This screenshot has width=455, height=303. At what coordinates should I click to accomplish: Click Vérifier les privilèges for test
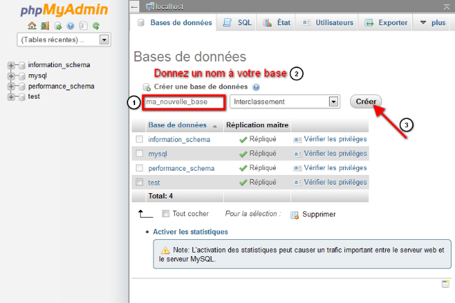335,182
